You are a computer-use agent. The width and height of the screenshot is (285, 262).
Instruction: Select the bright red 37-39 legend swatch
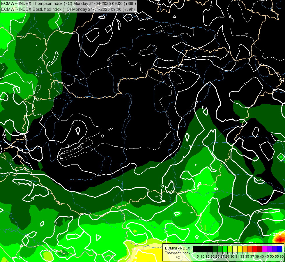[x=255, y=249]
